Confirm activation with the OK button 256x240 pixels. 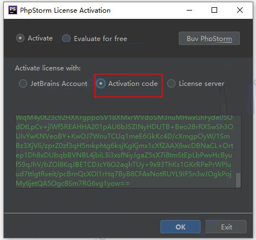180,227
